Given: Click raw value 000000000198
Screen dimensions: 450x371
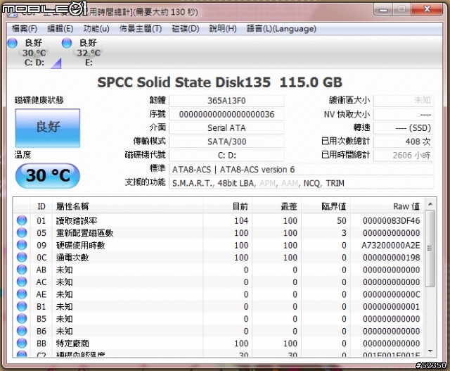Looking at the screenshot, I should 392,258.
